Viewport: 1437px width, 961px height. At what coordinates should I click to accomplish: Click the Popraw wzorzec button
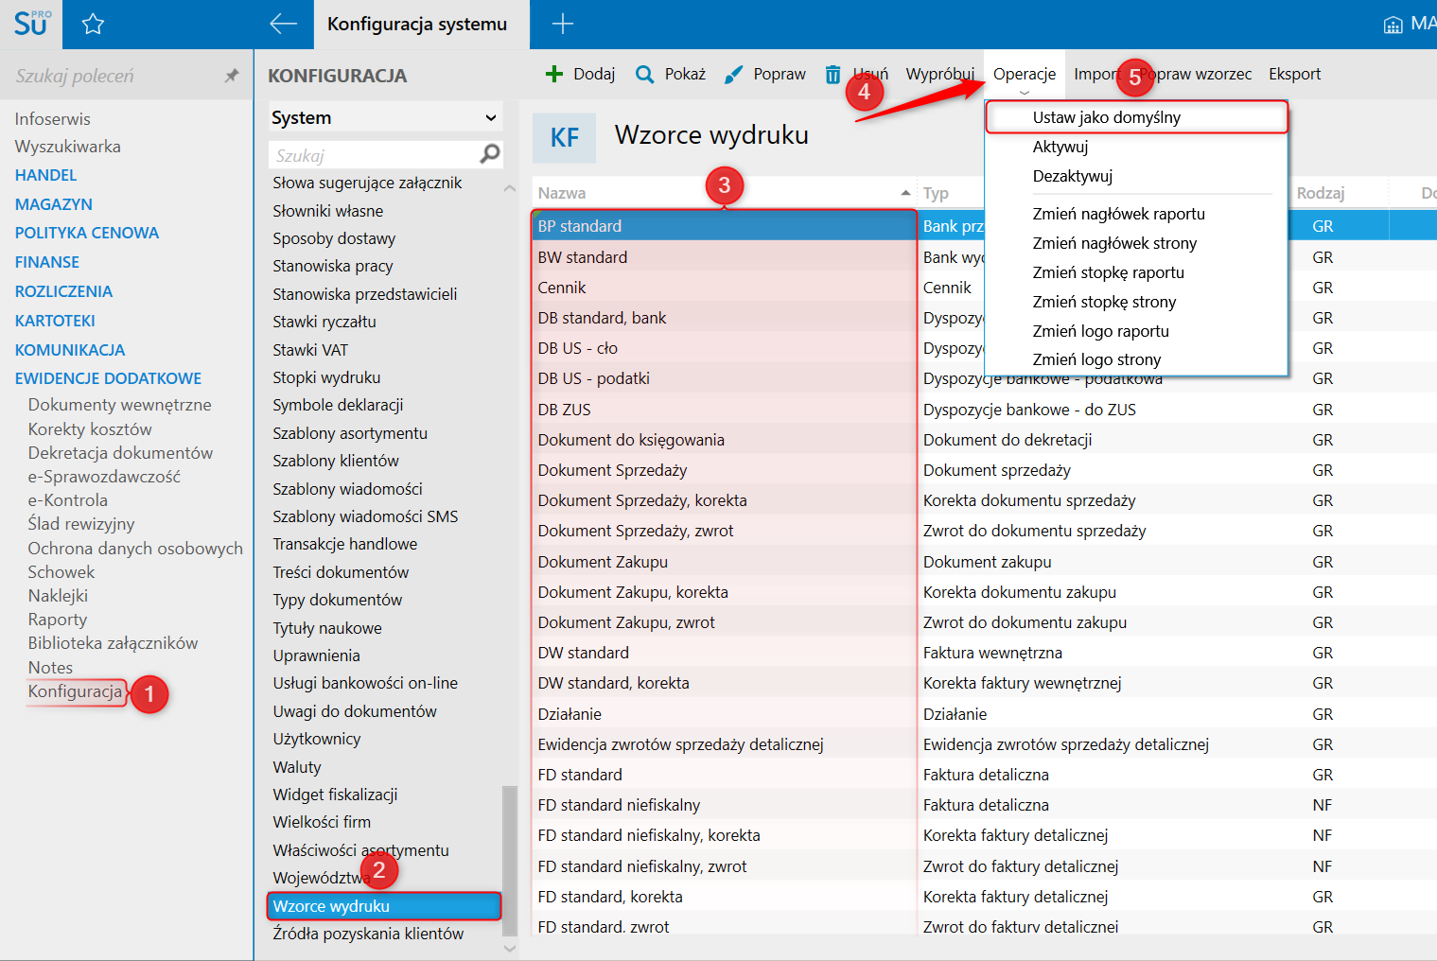tap(1195, 74)
